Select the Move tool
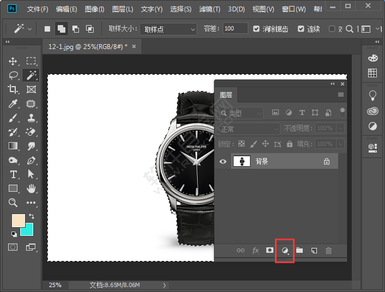 13,61
